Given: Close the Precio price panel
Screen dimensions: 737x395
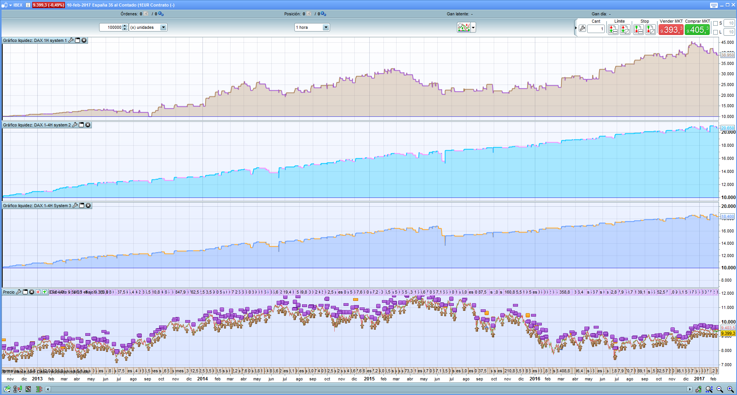Looking at the screenshot, I should click(x=32, y=292).
